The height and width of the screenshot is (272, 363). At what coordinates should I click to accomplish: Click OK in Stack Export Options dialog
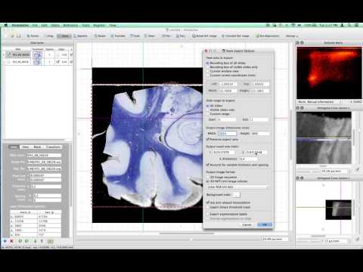click(265, 224)
